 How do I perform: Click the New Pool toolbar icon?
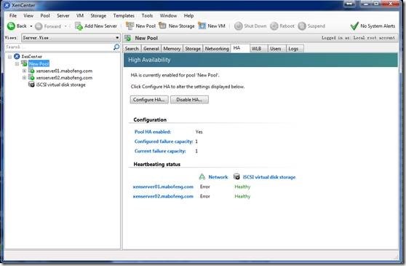click(x=130, y=26)
